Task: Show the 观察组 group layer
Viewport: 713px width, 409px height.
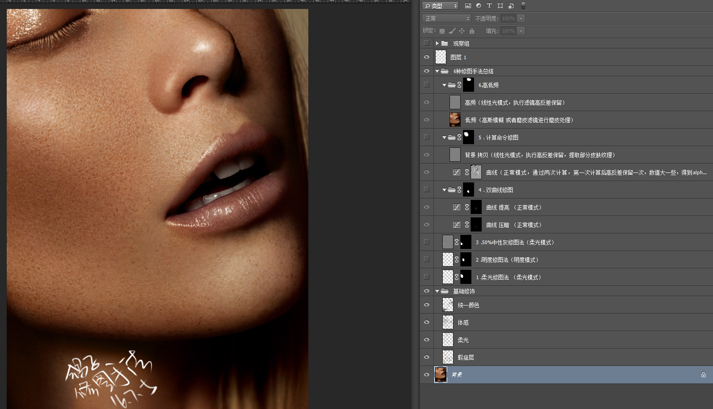Action: click(426, 43)
